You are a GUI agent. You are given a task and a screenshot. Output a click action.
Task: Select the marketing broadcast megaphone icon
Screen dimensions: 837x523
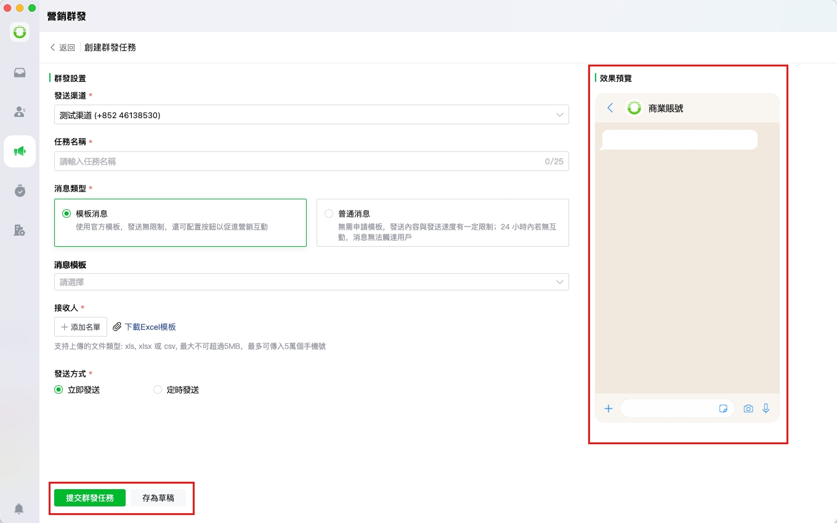point(20,151)
